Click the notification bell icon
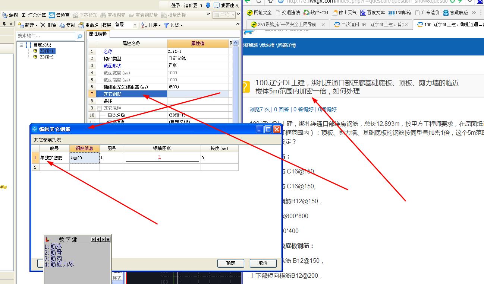Screen dimensions: 484x284 [208, 5]
